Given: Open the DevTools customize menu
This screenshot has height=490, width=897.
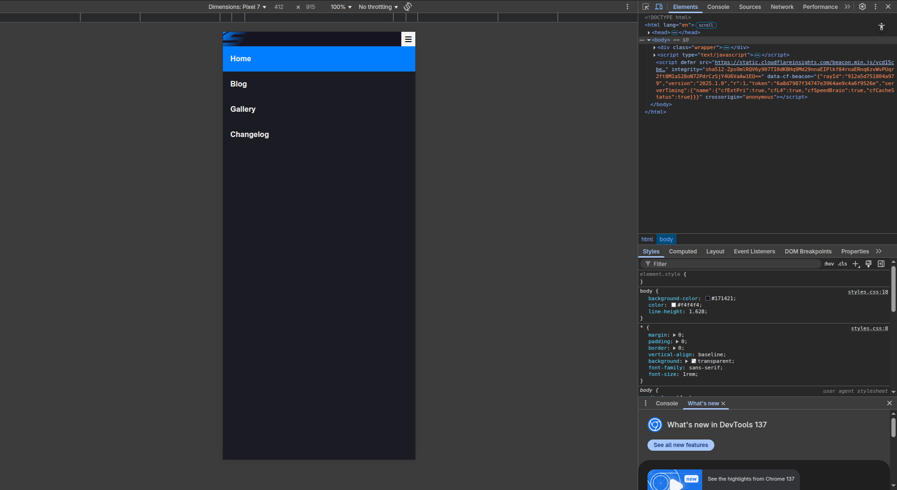Looking at the screenshot, I should [876, 7].
